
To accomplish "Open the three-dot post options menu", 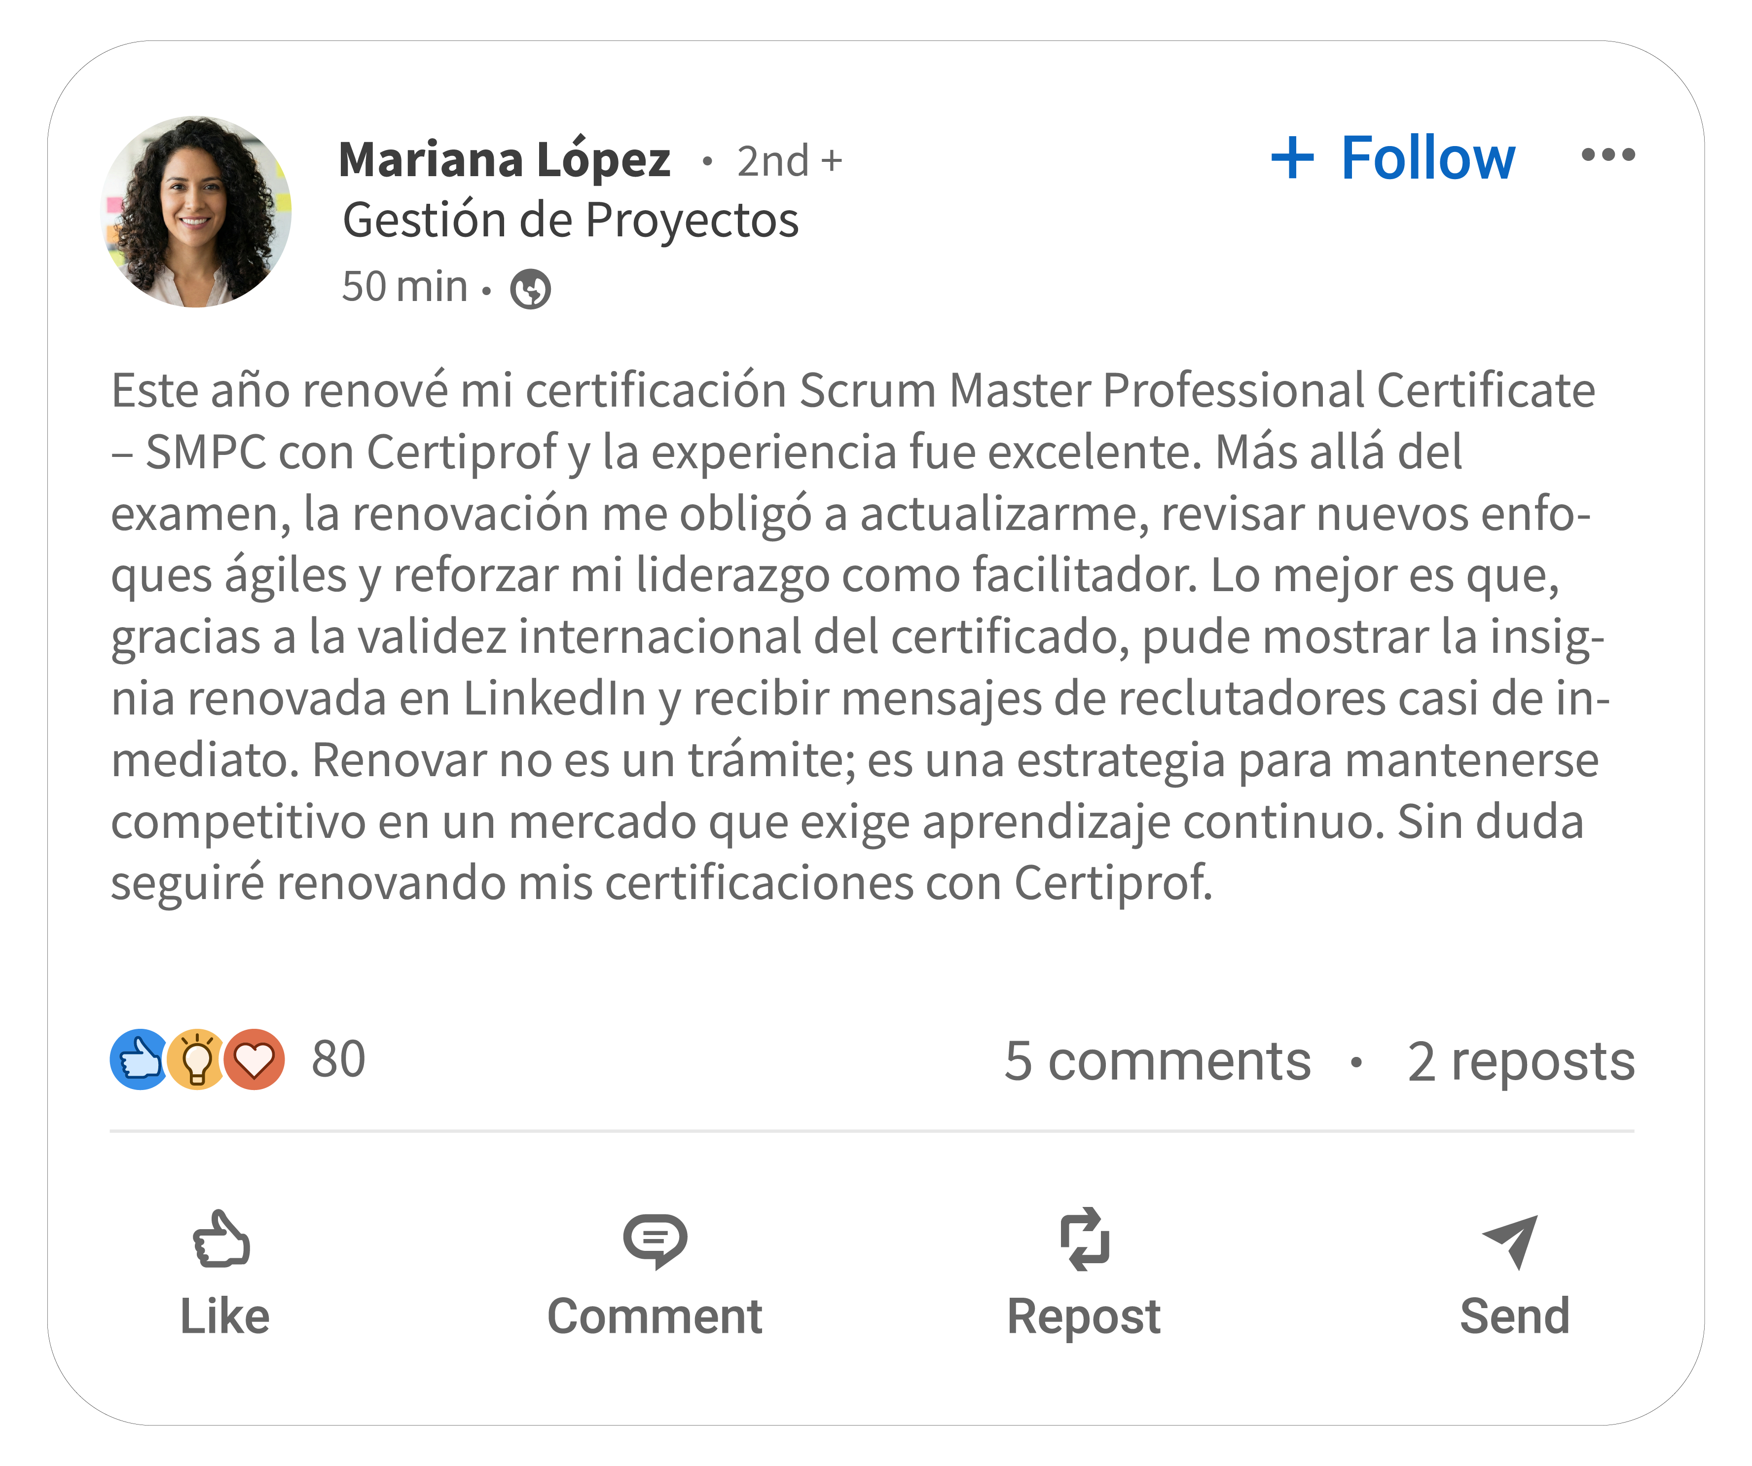I will [1607, 155].
